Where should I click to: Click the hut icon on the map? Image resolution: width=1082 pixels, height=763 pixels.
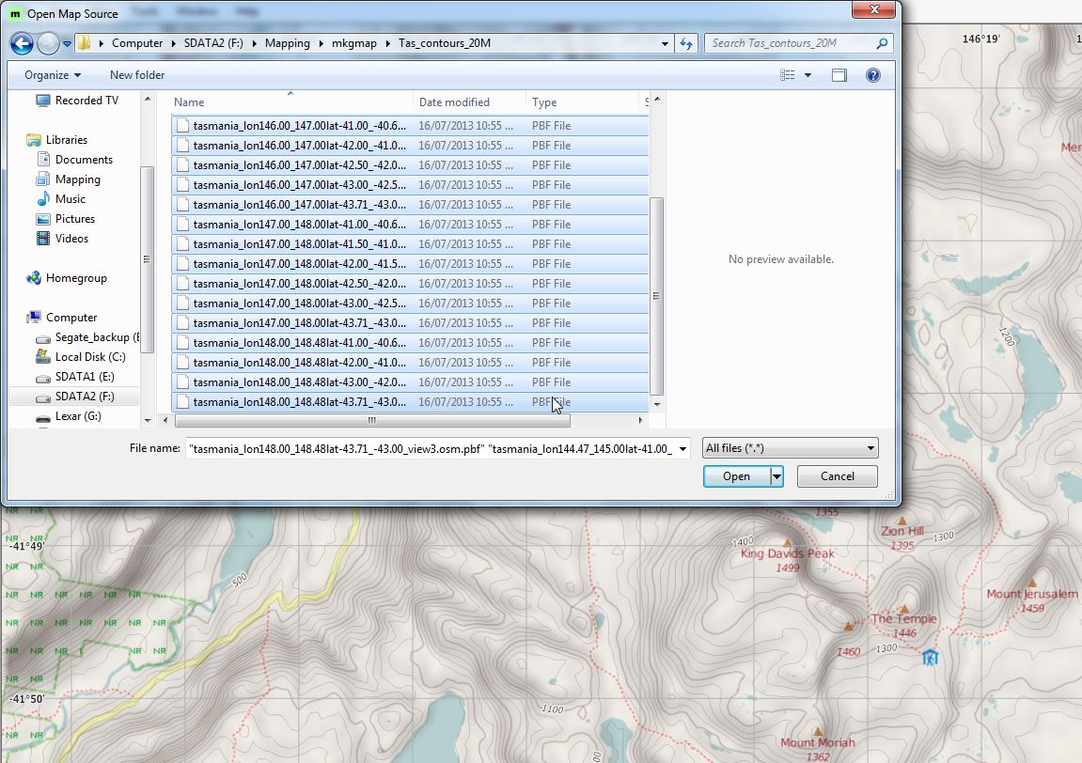(931, 657)
